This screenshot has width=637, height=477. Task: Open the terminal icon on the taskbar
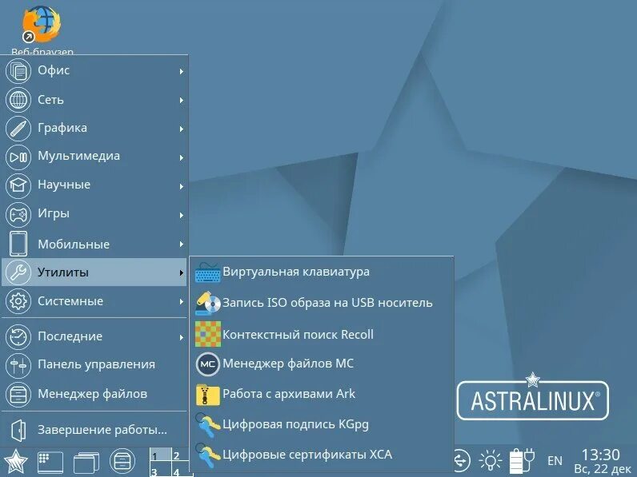tap(50, 463)
